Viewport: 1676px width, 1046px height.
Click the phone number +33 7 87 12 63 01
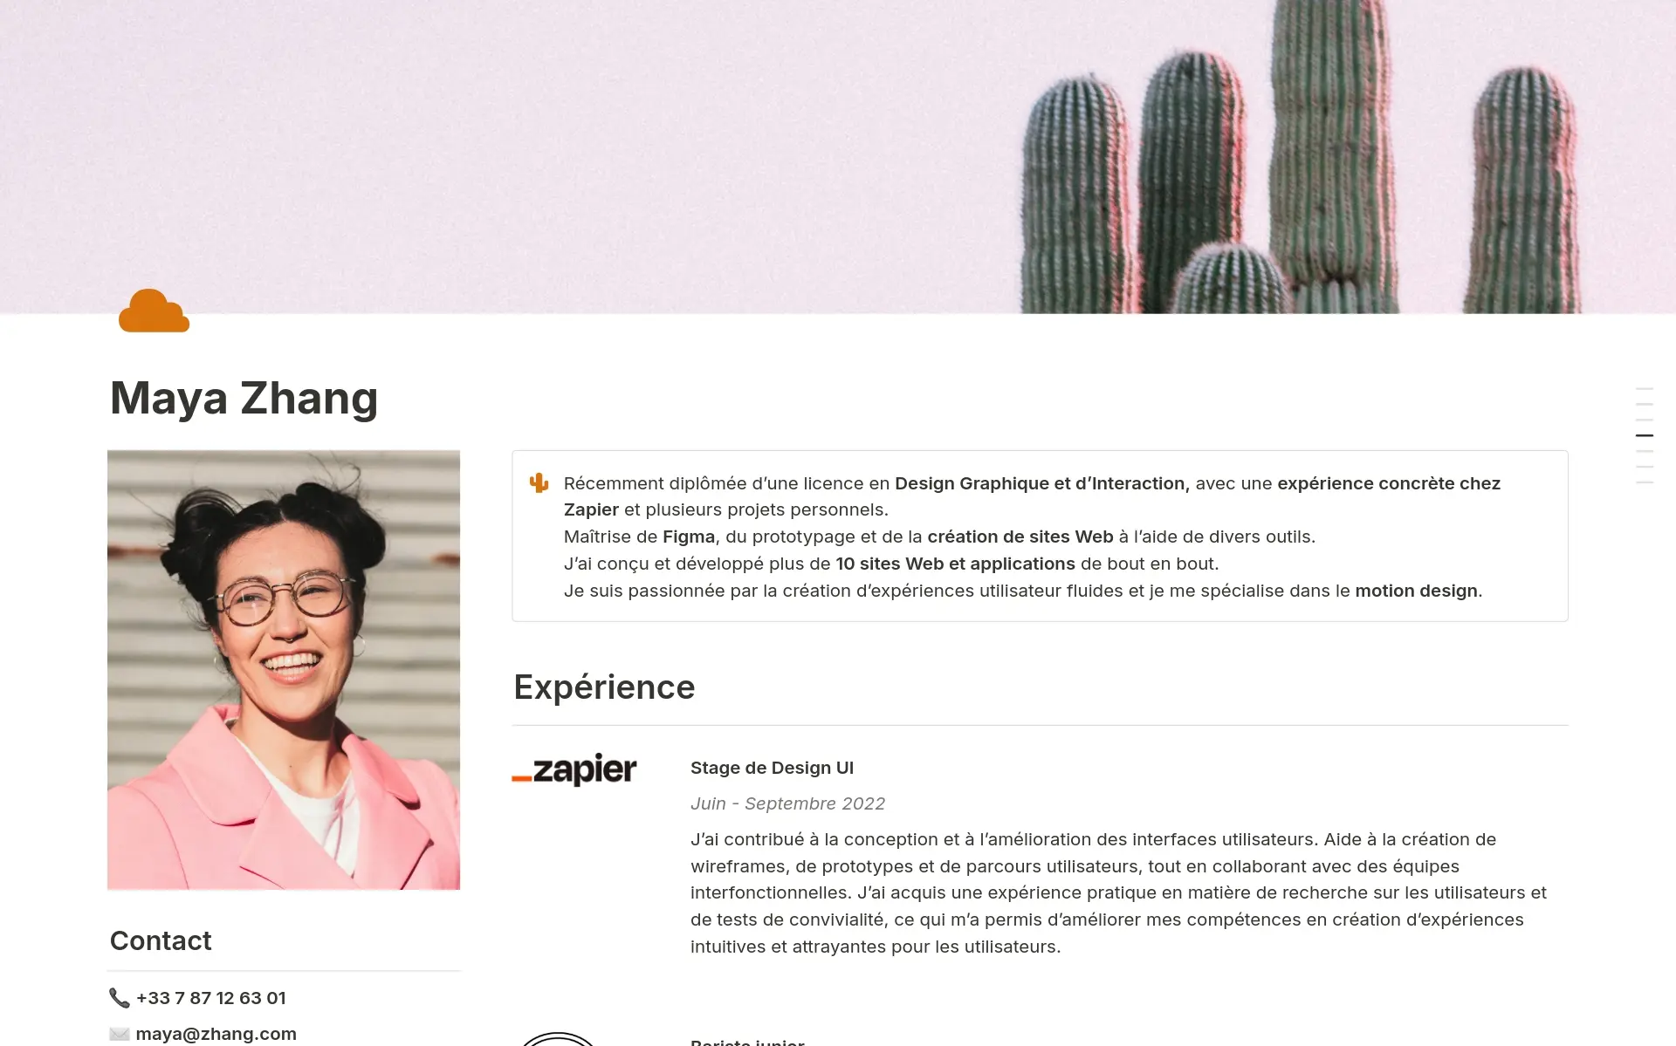(x=211, y=998)
